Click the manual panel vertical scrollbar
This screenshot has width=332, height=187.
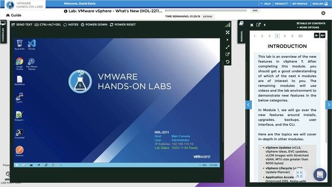pyautogui.click(x=327, y=91)
